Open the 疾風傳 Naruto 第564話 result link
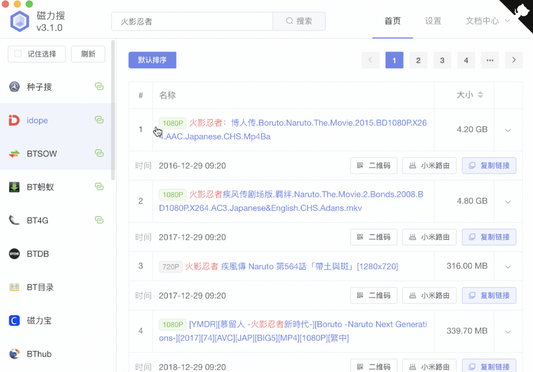This screenshot has height=372, width=533. tap(291, 267)
